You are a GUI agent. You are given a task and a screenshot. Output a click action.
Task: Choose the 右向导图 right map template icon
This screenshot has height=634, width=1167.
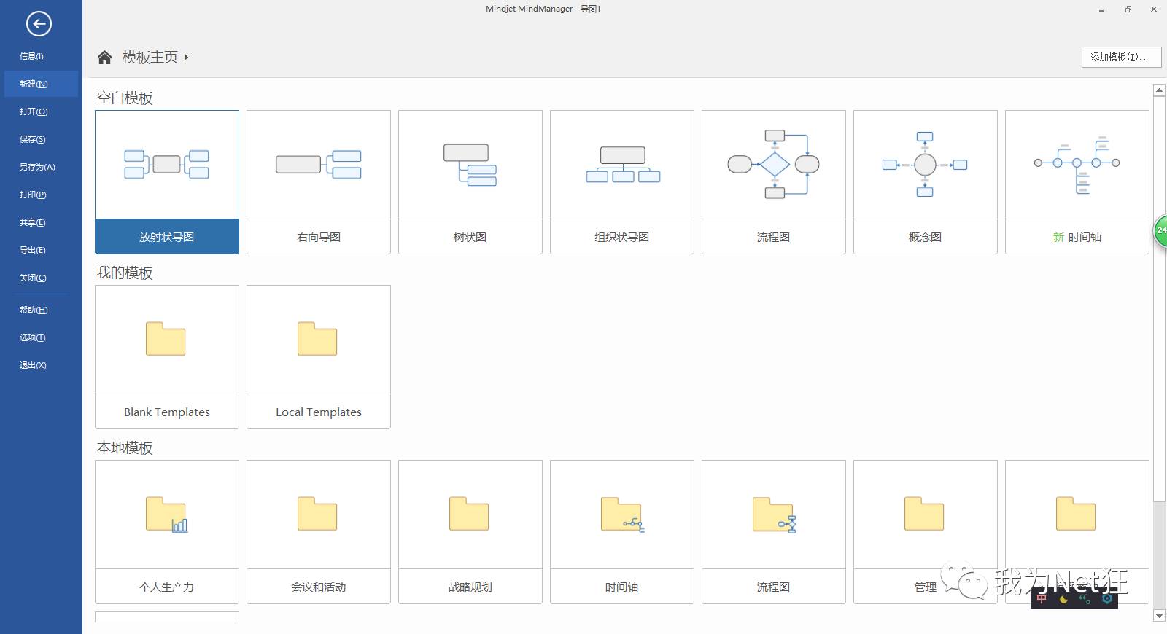click(319, 165)
